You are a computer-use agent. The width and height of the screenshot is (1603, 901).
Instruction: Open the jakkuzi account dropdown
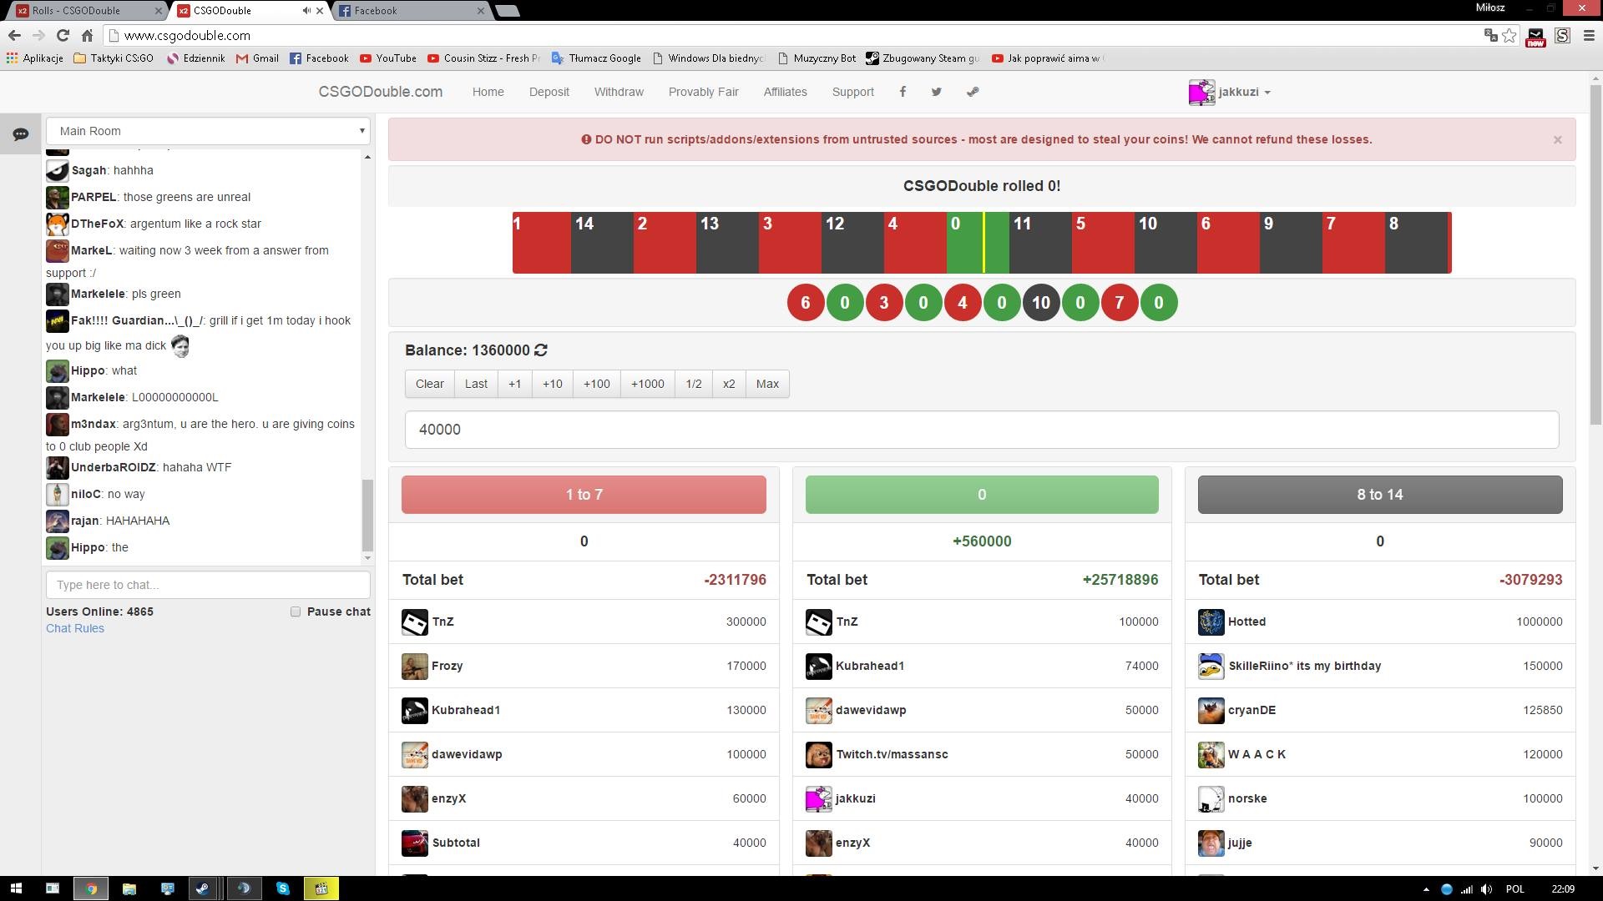tap(1231, 92)
